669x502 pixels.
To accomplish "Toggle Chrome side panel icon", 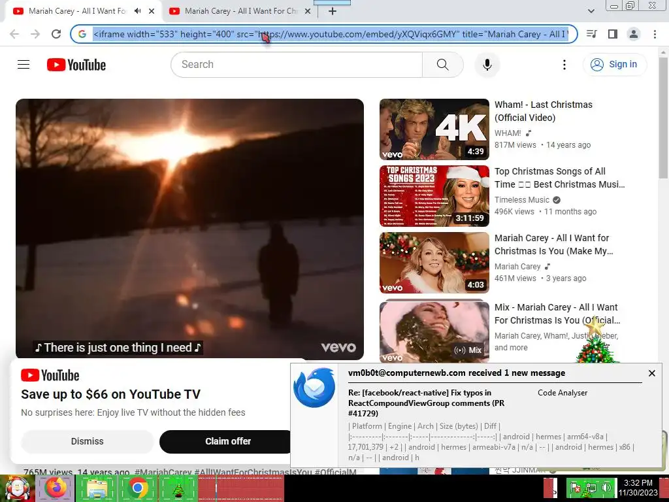I will click(x=613, y=34).
